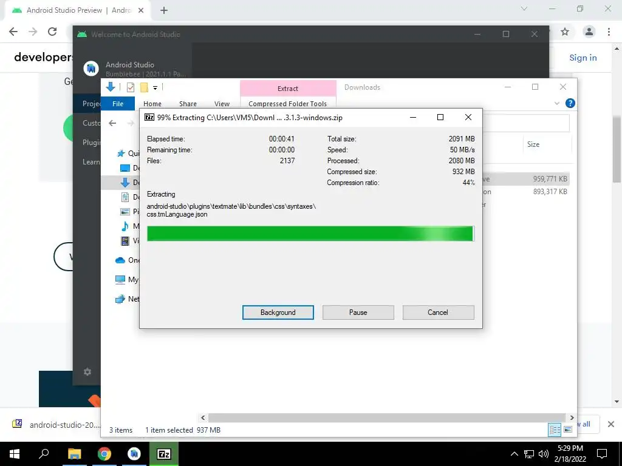Click the Chrome page vertical scrollbar
622x466 pixels.
click(x=617, y=149)
